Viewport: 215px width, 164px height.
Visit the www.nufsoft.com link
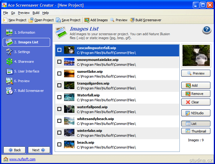point(22,159)
